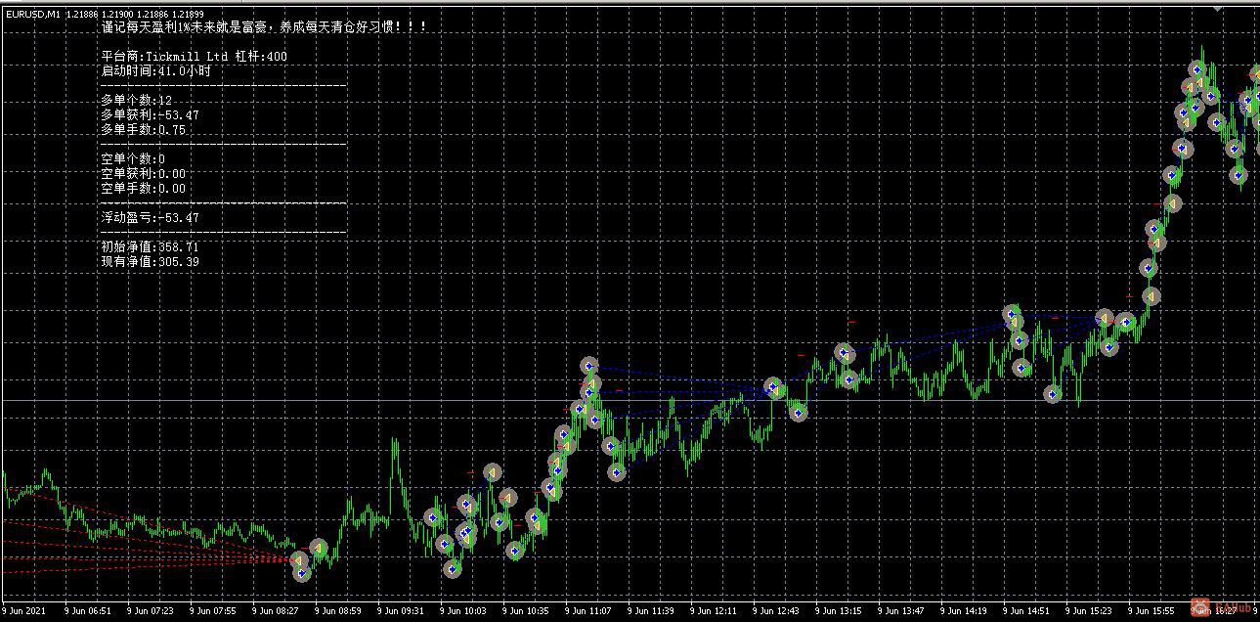1260x622 pixels.
Task: Click the 9 Jun 08:27 time axis label
Action: [276, 611]
